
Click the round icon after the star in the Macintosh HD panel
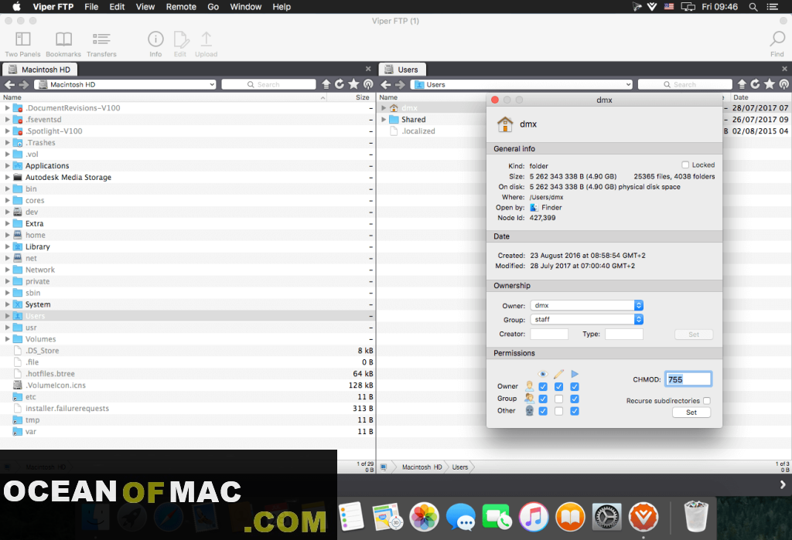click(x=369, y=84)
